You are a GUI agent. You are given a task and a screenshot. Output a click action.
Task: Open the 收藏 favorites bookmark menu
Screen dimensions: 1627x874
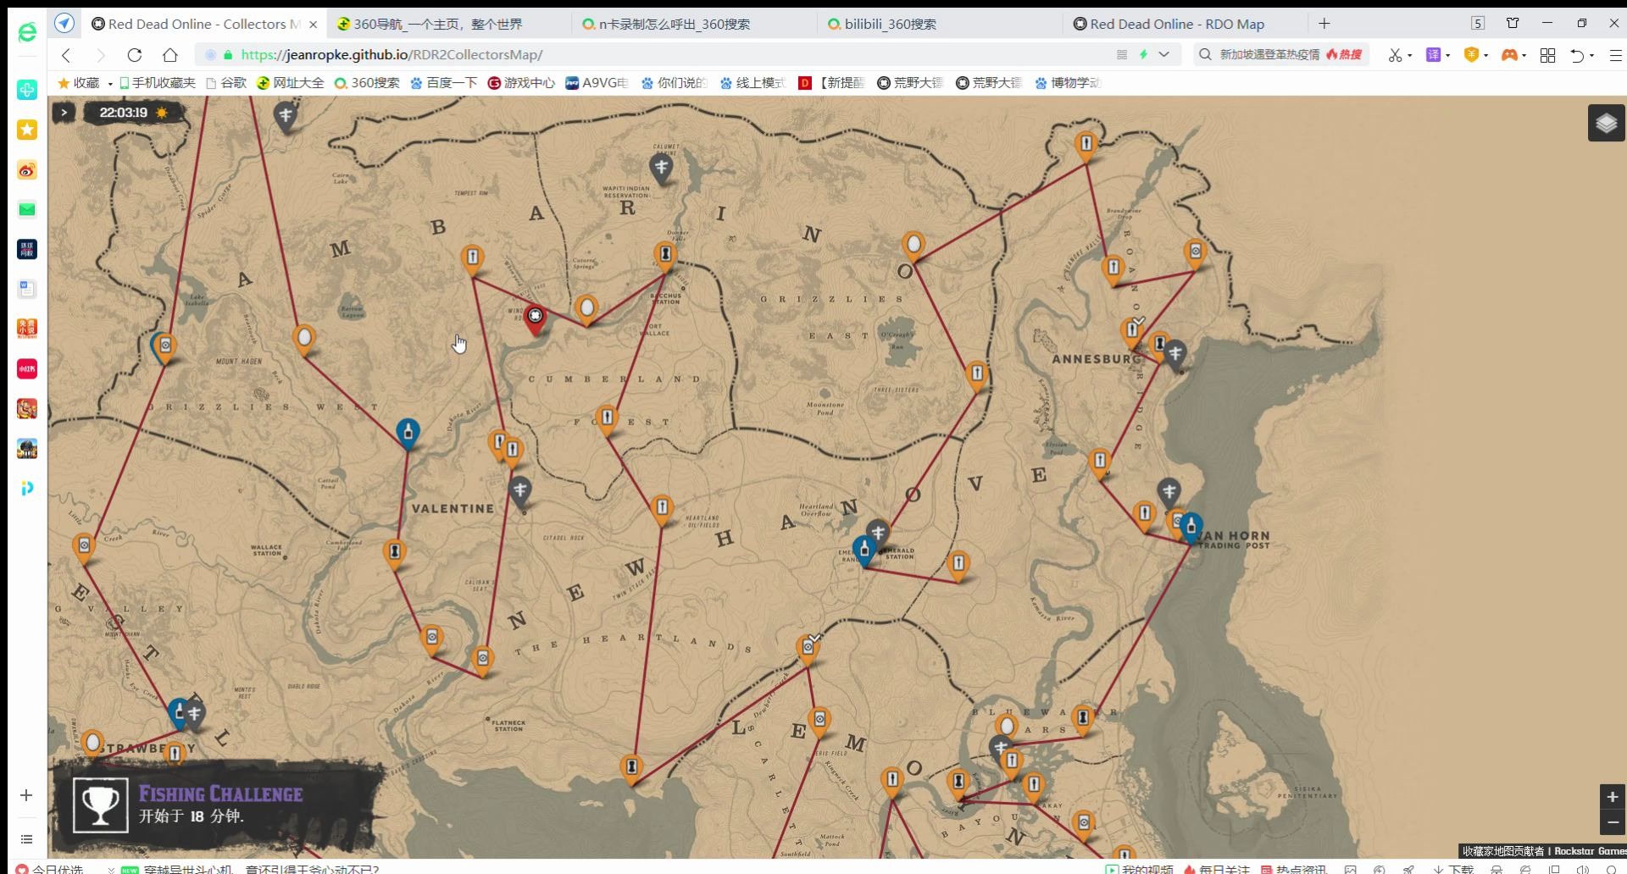point(85,82)
